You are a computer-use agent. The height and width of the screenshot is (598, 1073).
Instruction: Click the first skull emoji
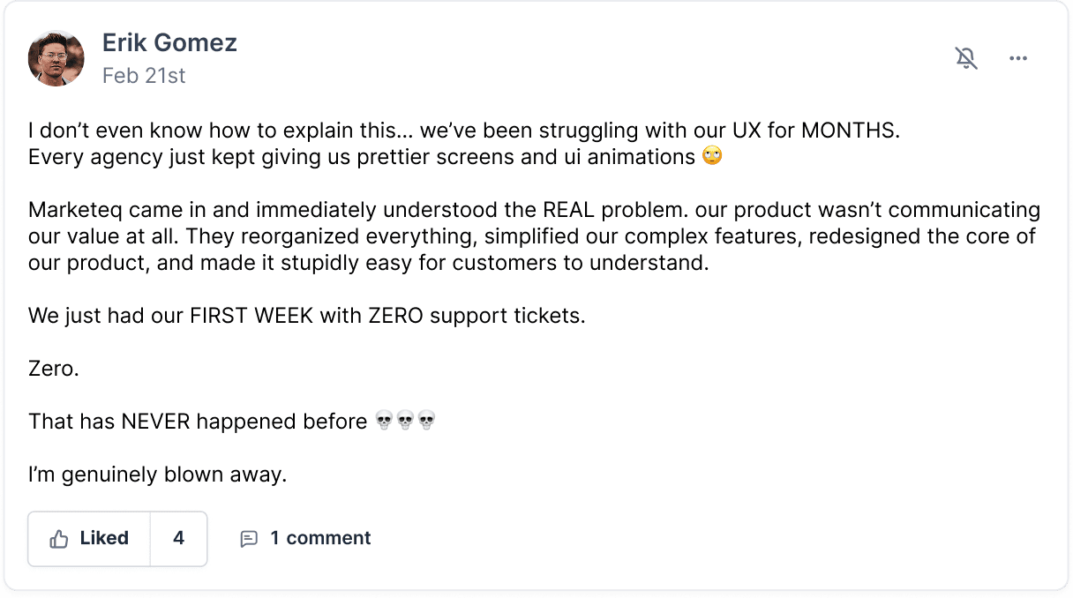384,422
